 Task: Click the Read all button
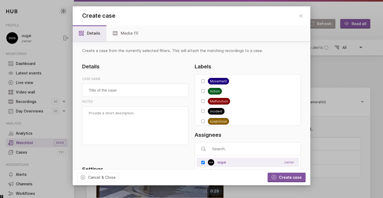(x=355, y=24)
